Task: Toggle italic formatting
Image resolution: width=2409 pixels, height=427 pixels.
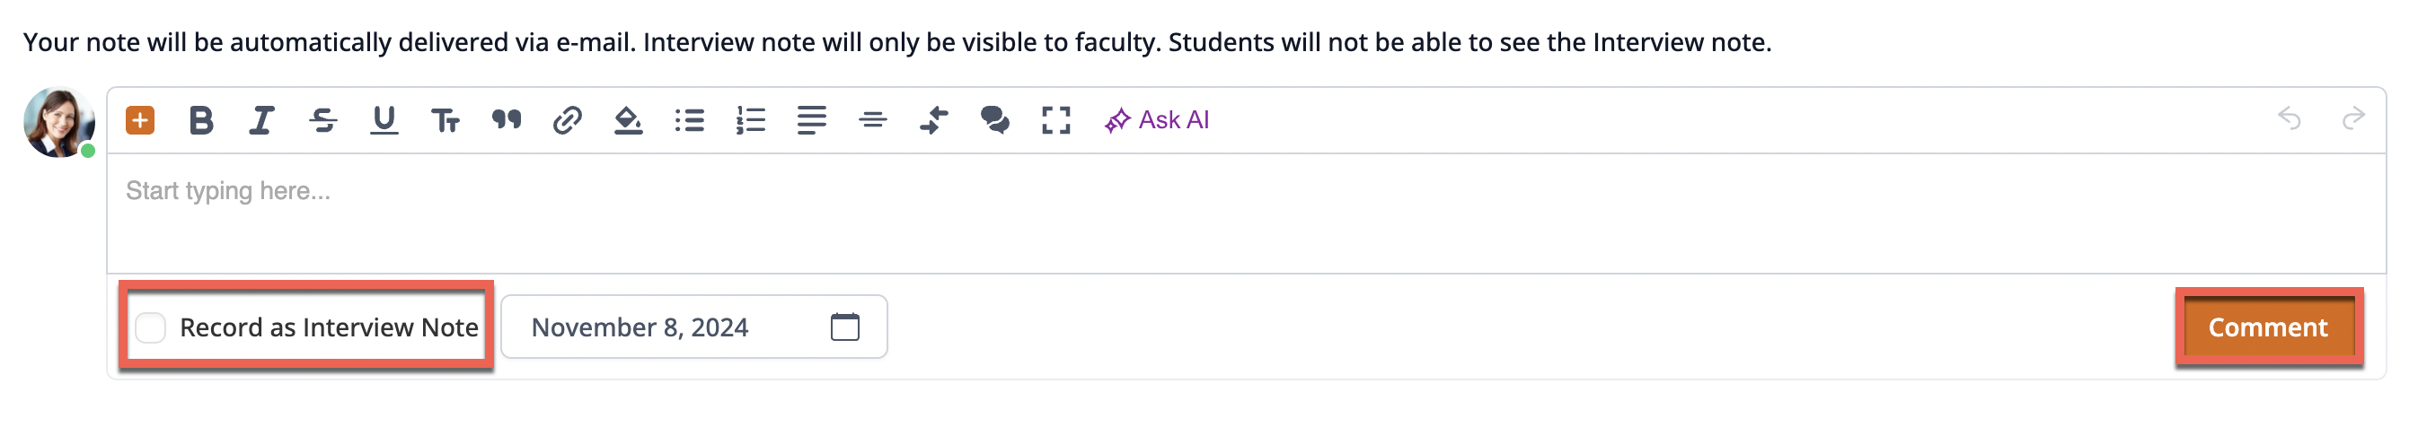Action: [x=262, y=120]
